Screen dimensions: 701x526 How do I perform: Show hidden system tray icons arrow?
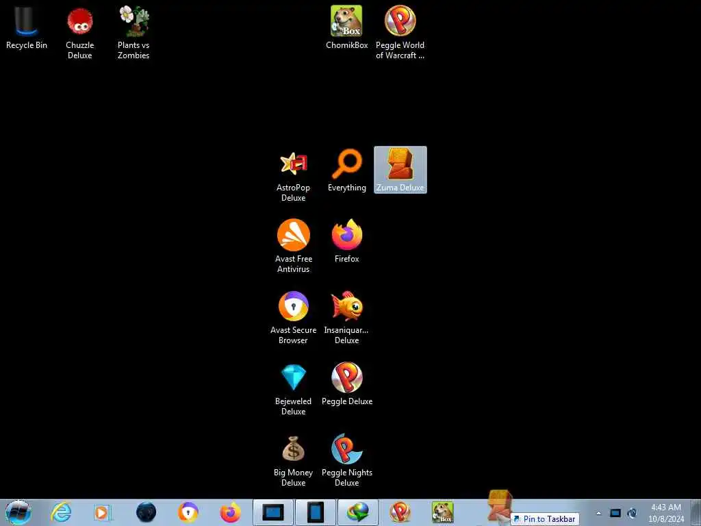598,513
